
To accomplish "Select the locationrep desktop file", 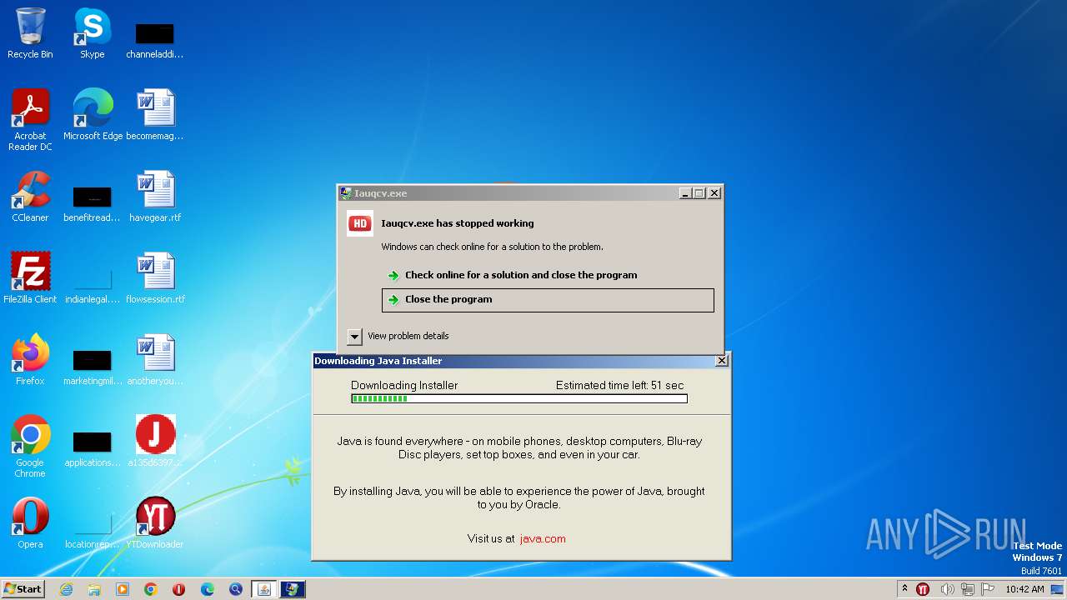I will point(92,529).
